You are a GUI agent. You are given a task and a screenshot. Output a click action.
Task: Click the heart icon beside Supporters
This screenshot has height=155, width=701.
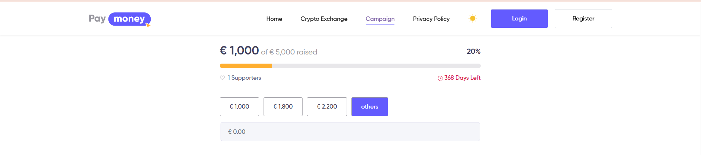click(x=222, y=78)
